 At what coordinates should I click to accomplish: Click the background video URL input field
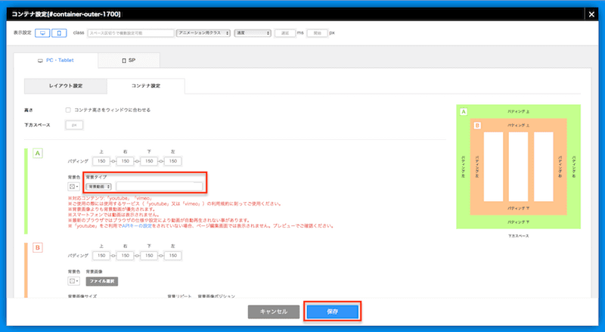(159, 186)
